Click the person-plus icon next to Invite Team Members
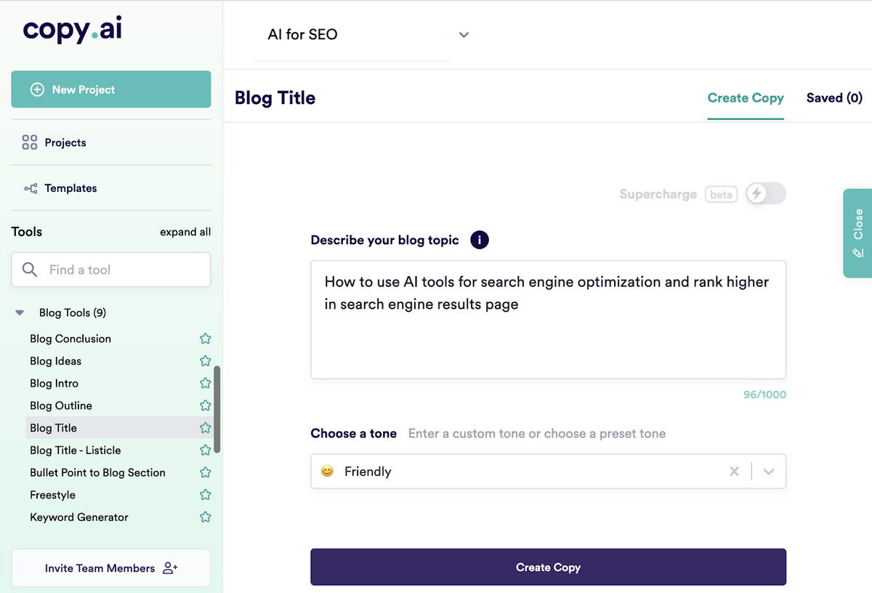 [169, 568]
